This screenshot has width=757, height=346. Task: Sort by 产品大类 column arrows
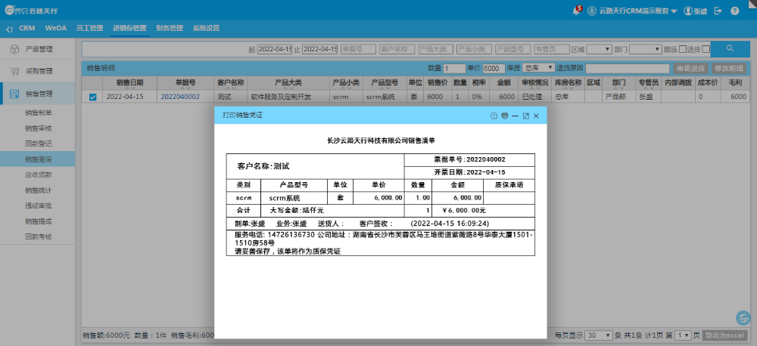click(x=288, y=88)
